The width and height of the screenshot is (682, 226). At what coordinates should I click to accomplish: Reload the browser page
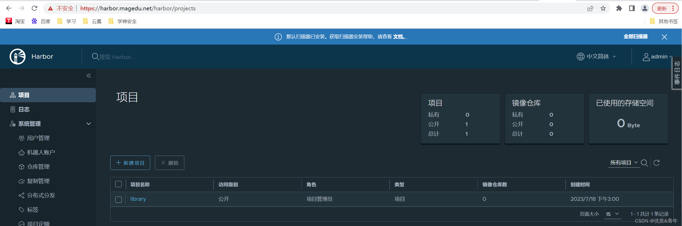pos(34,8)
